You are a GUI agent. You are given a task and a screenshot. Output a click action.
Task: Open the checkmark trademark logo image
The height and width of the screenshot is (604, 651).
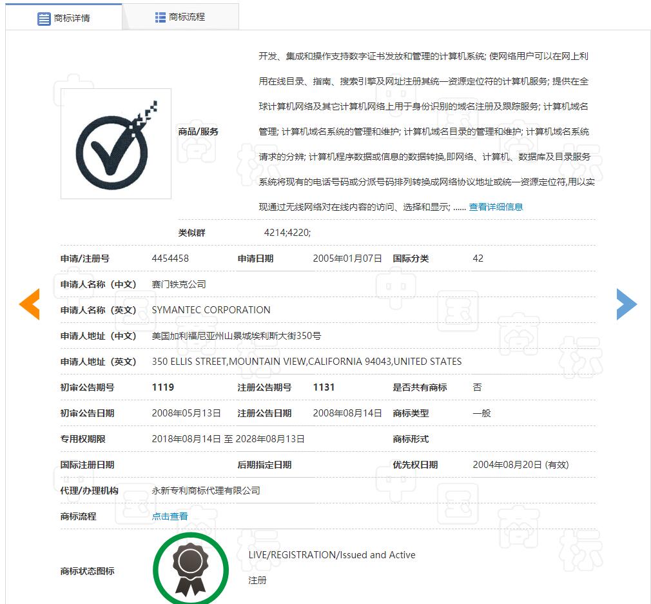[x=116, y=144]
